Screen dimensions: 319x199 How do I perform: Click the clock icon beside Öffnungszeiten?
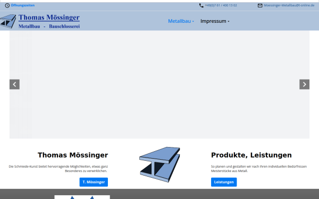click(x=7, y=5)
